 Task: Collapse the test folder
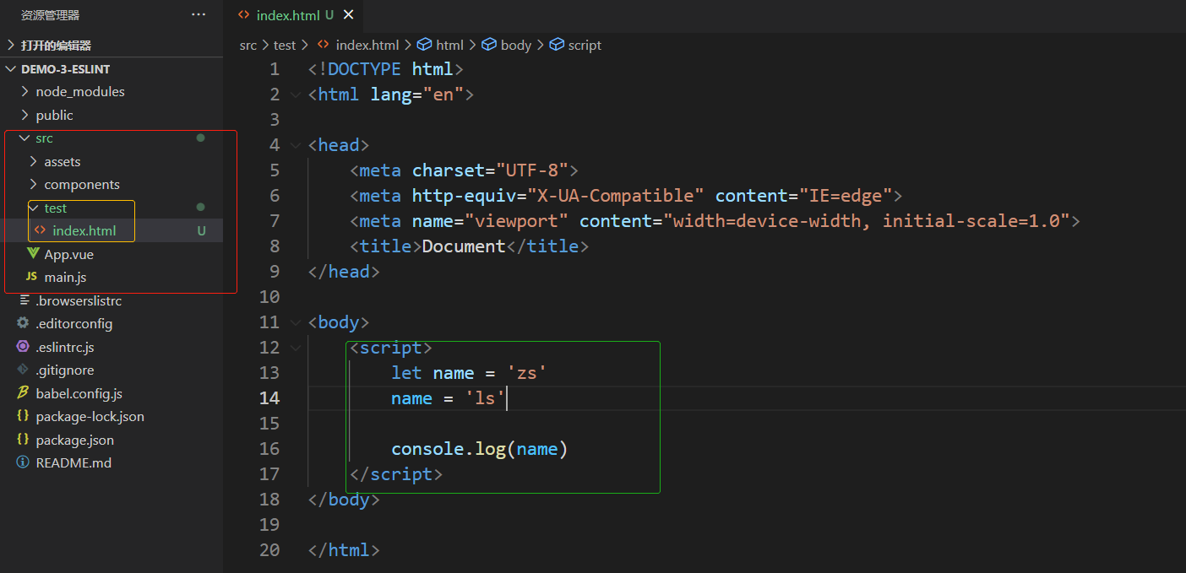point(112,208)
